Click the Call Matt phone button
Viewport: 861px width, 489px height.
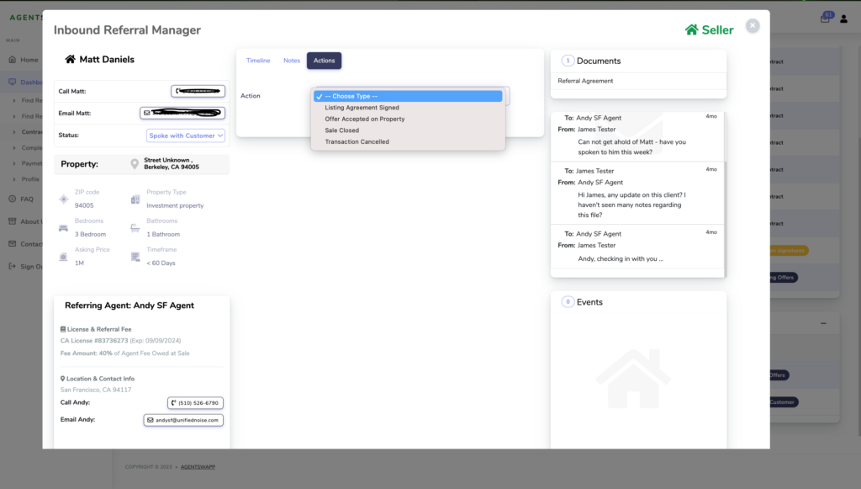(198, 91)
